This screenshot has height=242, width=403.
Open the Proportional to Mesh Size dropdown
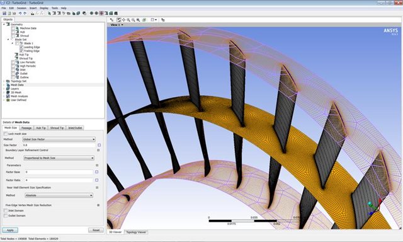pos(59,158)
